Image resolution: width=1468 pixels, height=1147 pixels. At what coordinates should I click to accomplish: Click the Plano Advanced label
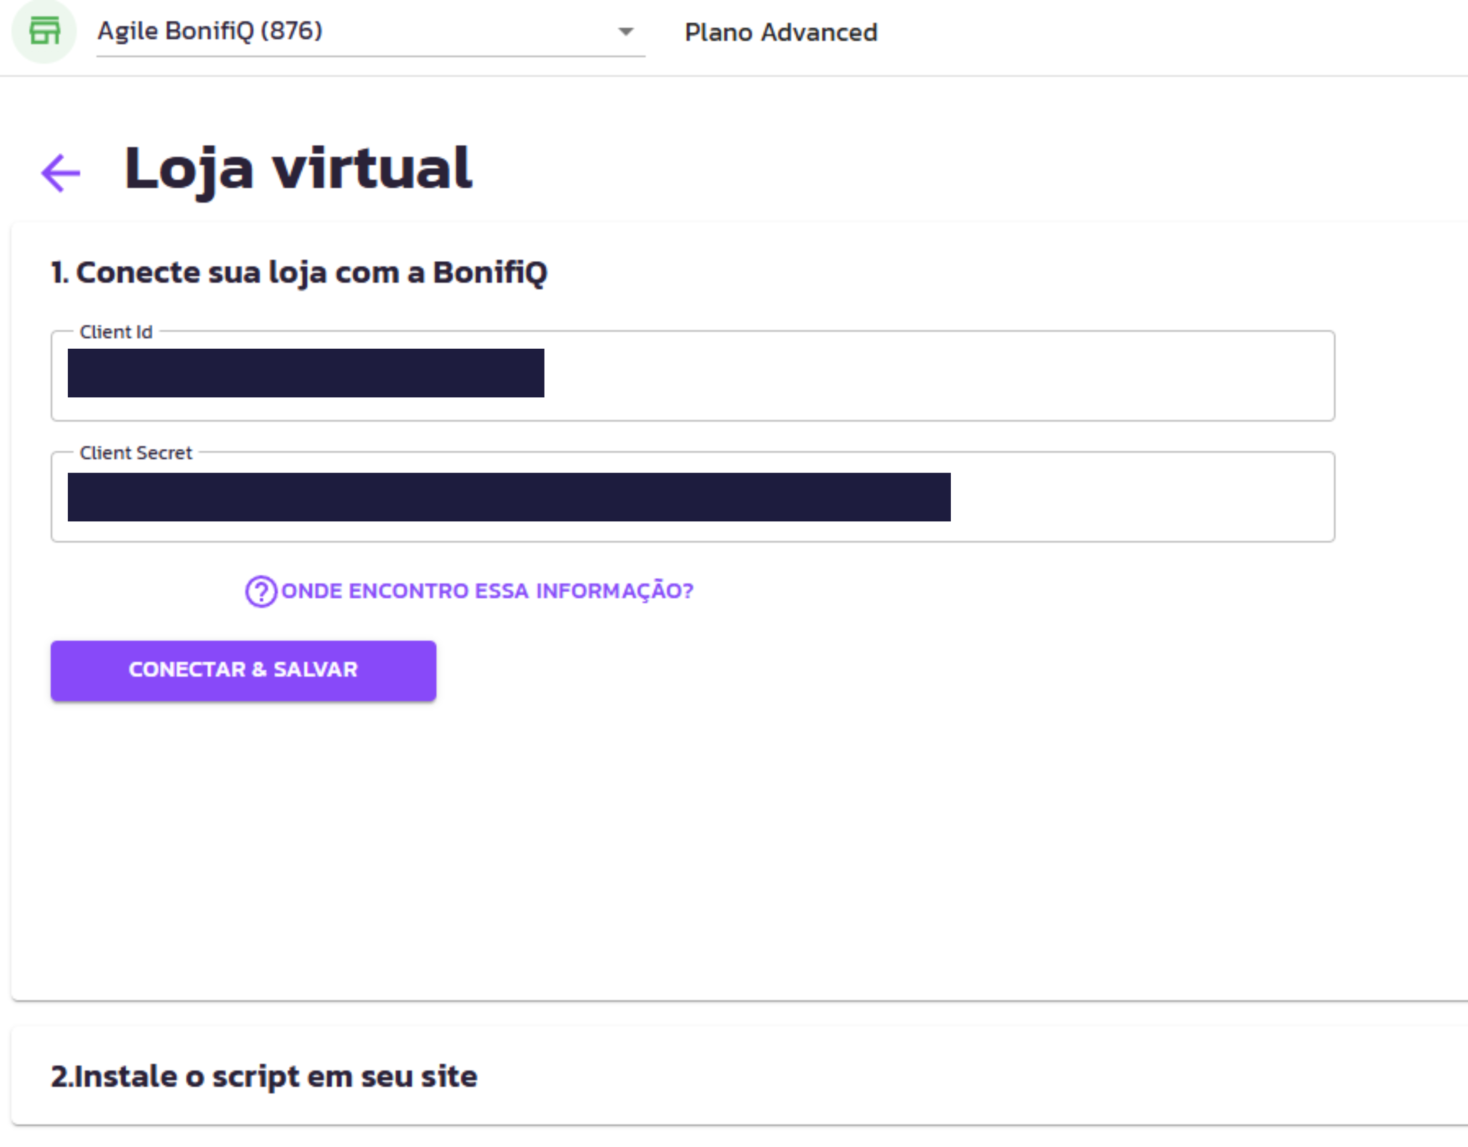click(x=780, y=32)
